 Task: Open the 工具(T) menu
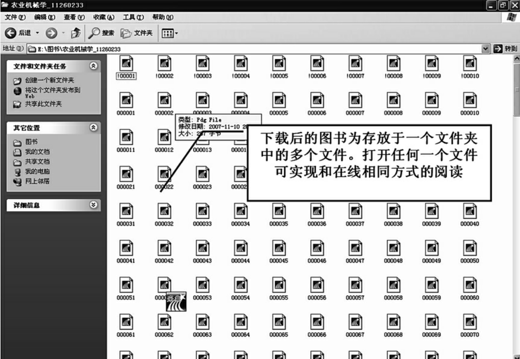[x=133, y=17]
